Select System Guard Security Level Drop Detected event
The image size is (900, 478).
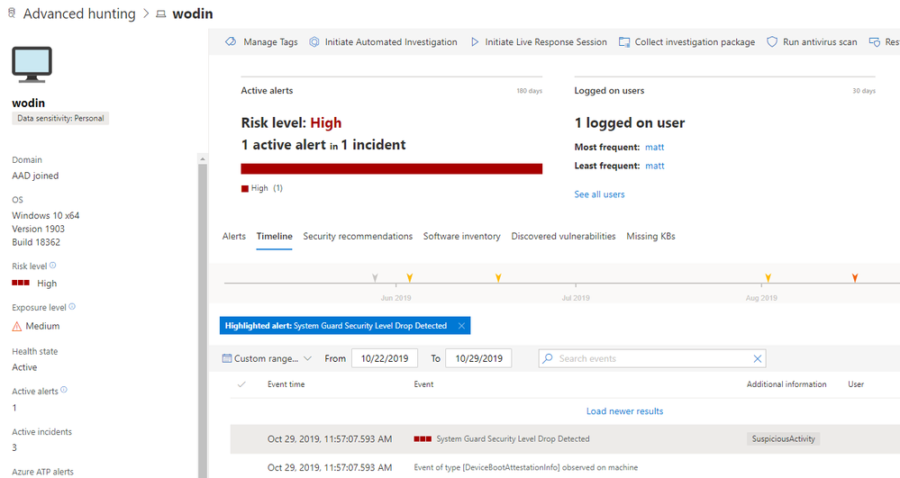point(565,439)
